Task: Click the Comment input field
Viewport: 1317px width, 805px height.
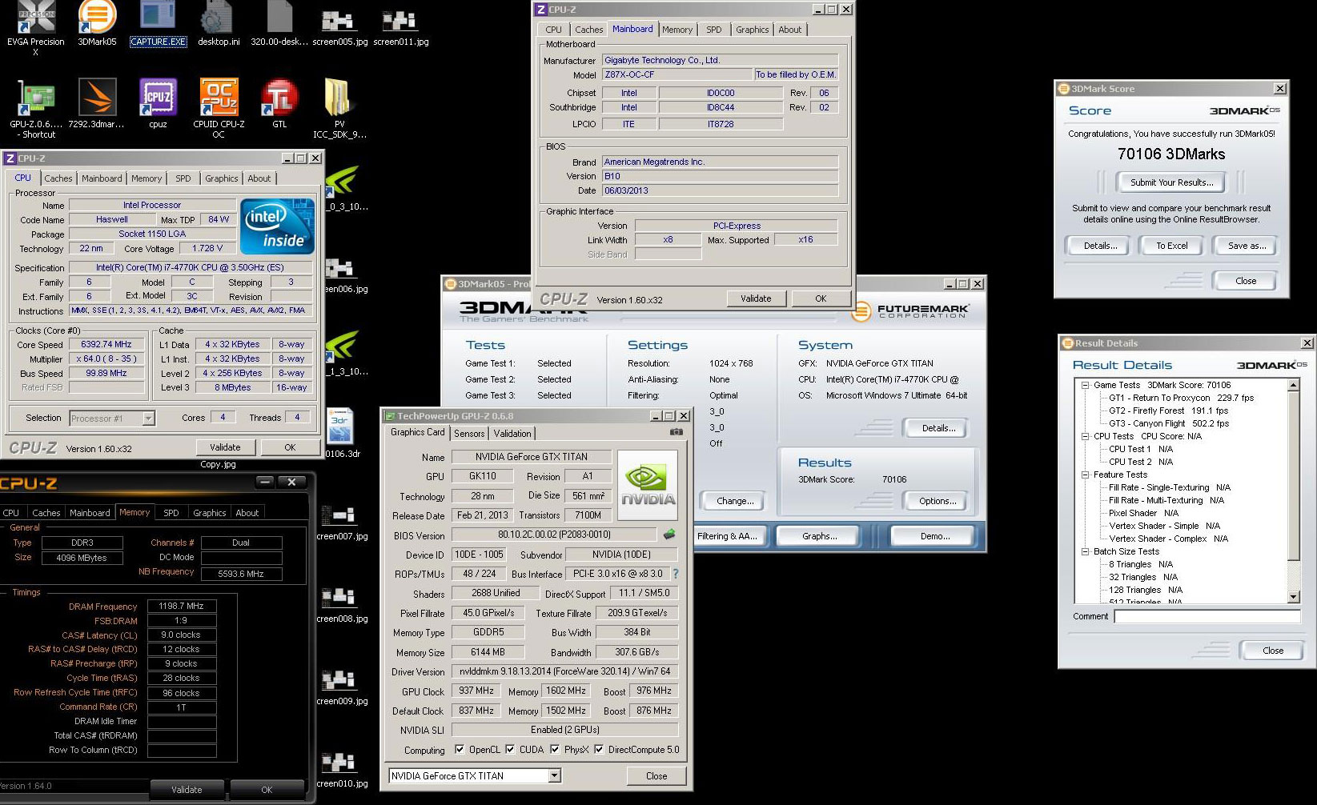Action: pos(1207,616)
